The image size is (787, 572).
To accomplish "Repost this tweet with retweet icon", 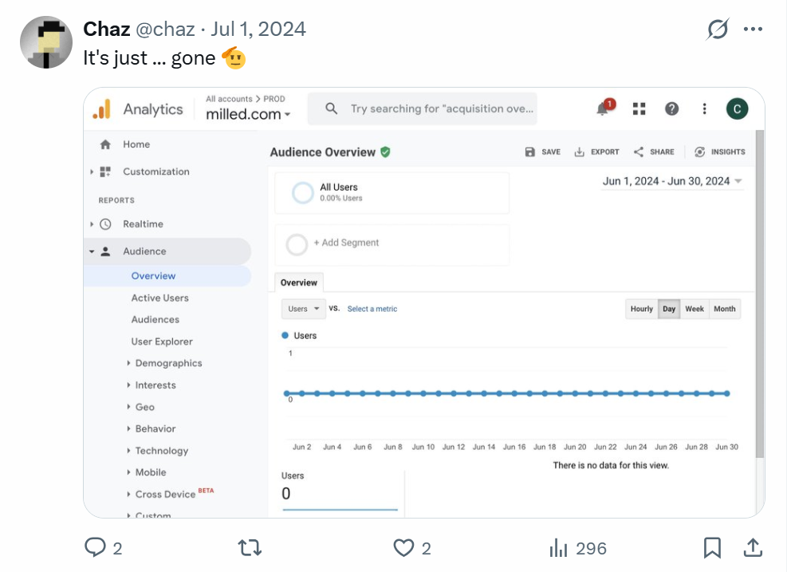I will point(250,547).
